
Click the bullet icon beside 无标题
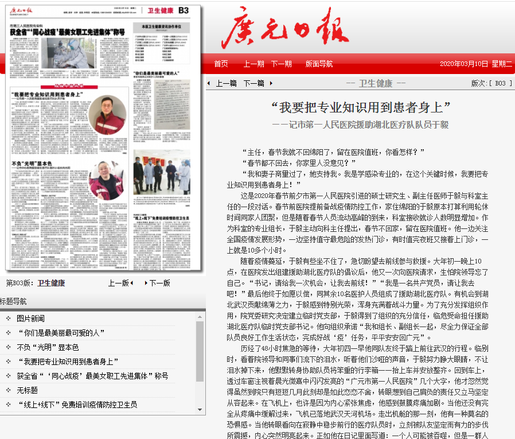point(8,390)
